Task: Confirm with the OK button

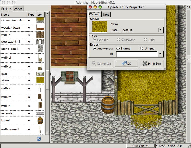Action: (x=126, y=63)
